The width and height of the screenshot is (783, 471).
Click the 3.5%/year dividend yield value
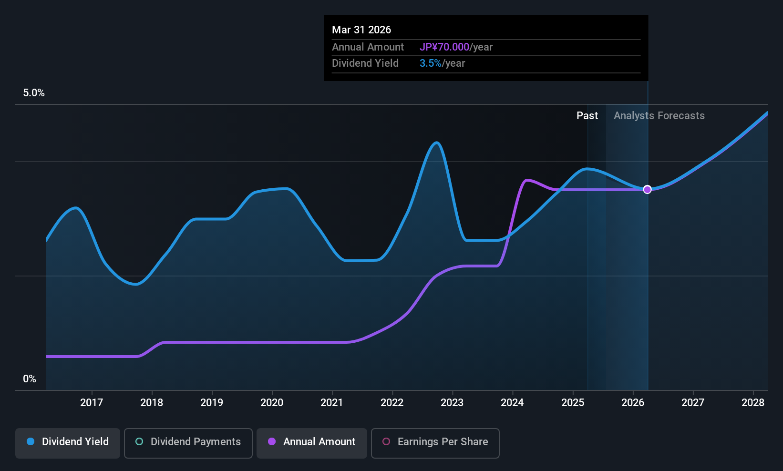[442, 63]
